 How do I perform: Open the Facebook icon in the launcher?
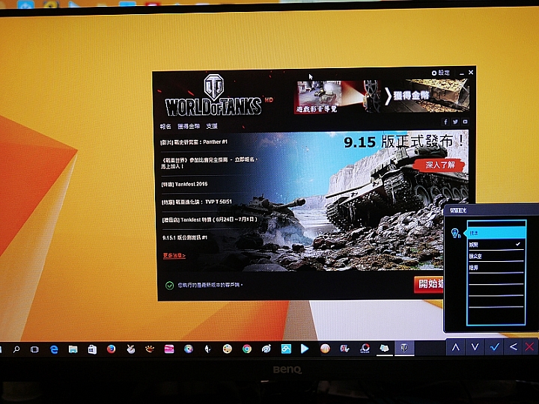[445, 122]
